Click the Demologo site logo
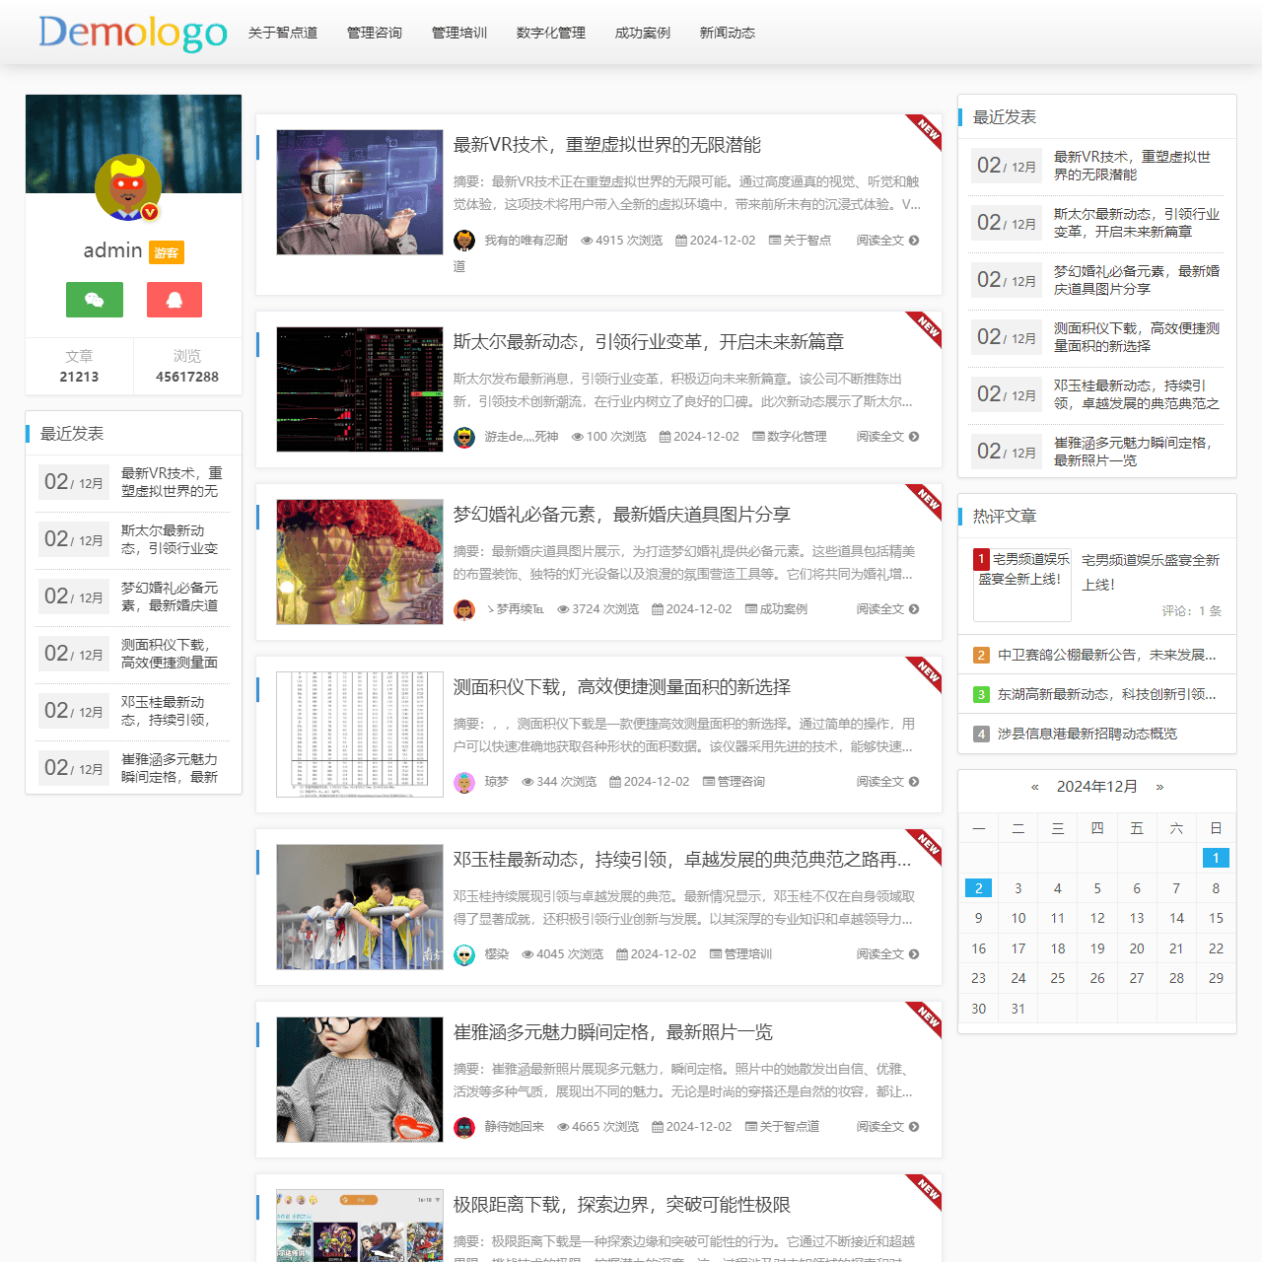The width and height of the screenshot is (1262, 1262). click(133, 33)
